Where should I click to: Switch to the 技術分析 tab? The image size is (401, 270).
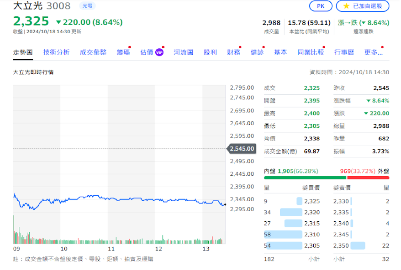(x=56, y=52)
